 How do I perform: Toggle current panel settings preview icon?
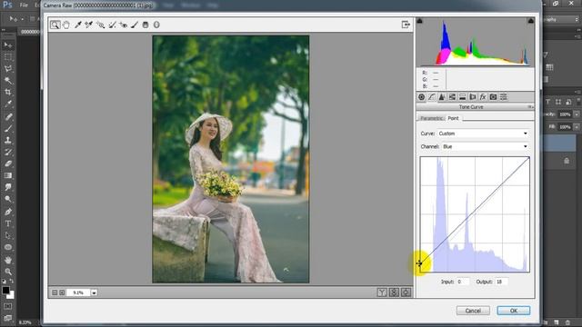[406, 292]
